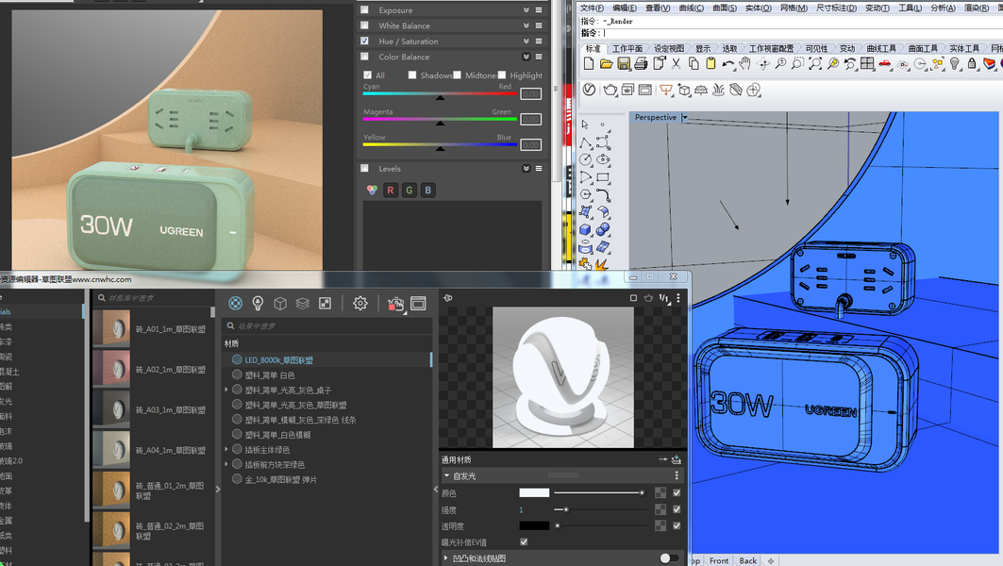
Task: Select the Rectangle tool in Rhino sidebar
Action: click(603, 177)
